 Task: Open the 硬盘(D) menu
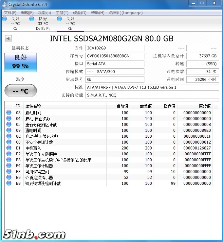coord(80,13)
